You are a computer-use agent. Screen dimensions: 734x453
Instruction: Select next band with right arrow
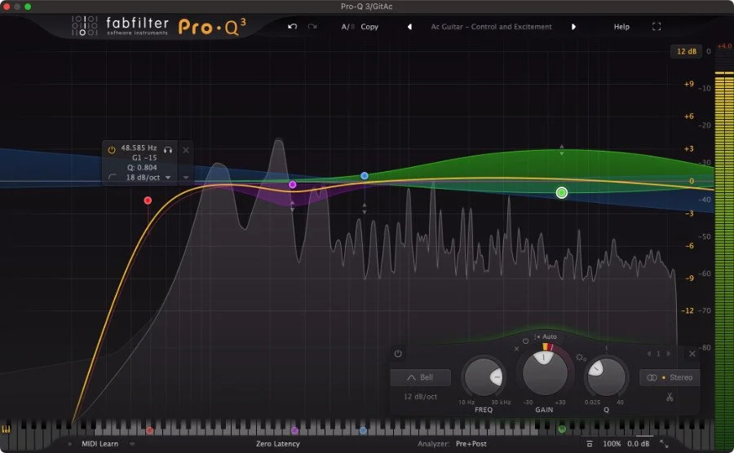click(x=669, y=354)
